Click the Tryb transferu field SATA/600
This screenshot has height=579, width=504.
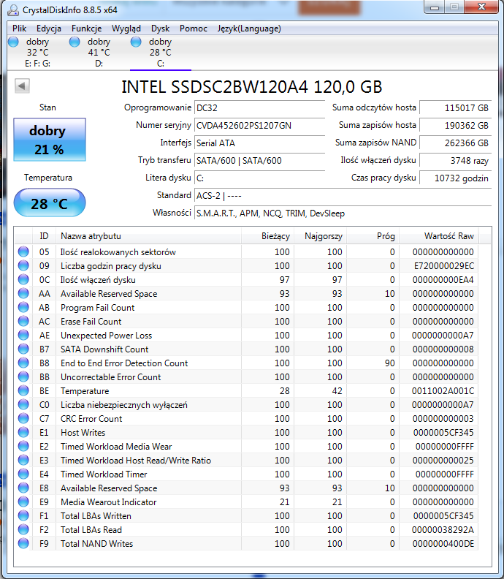click(259, 161)
